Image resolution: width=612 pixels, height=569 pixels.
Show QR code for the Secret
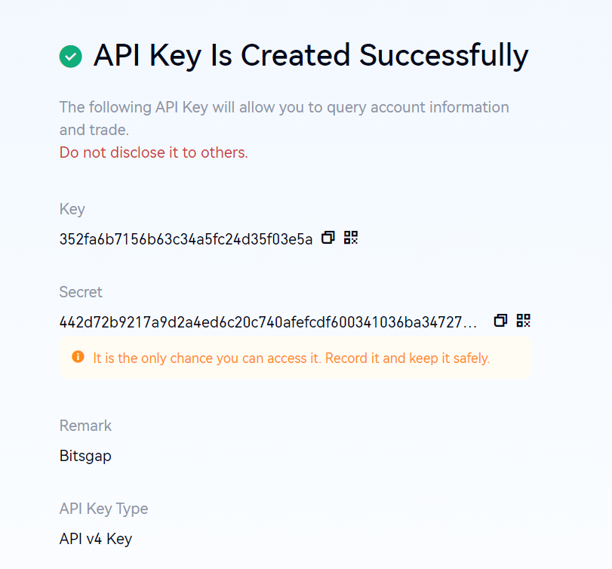(x=524, y=321)
